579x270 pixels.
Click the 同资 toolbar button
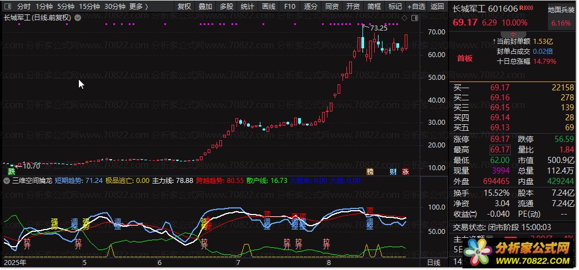click(x=332, y=6)
